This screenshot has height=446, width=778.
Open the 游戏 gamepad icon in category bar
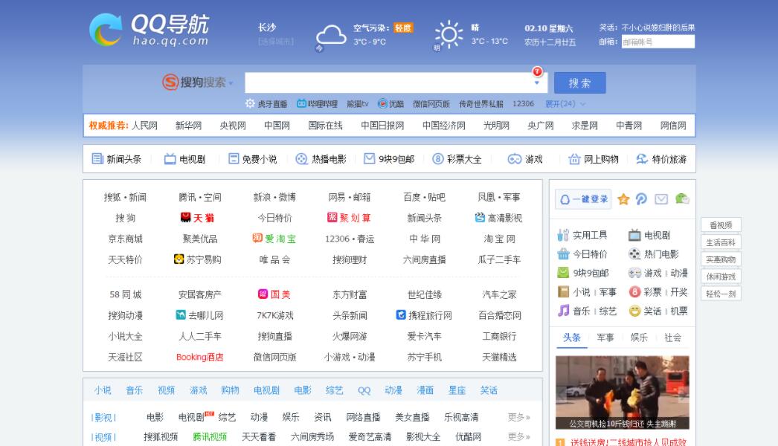[514, 159]
